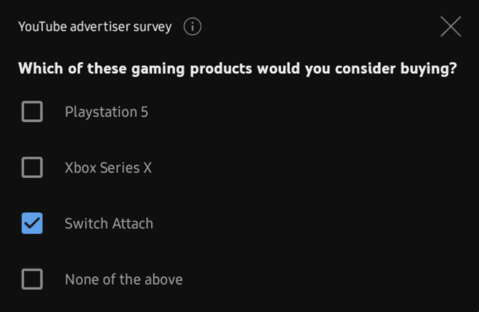Viewport: 479px width, 312px height.
Task: Toggle the empty box beside Playstation 5
Action: 32,112
